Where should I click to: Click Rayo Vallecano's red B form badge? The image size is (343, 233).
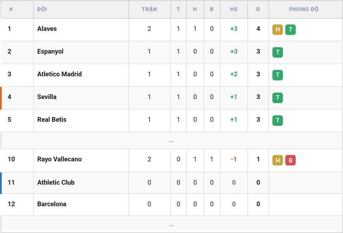pos(291,160)
